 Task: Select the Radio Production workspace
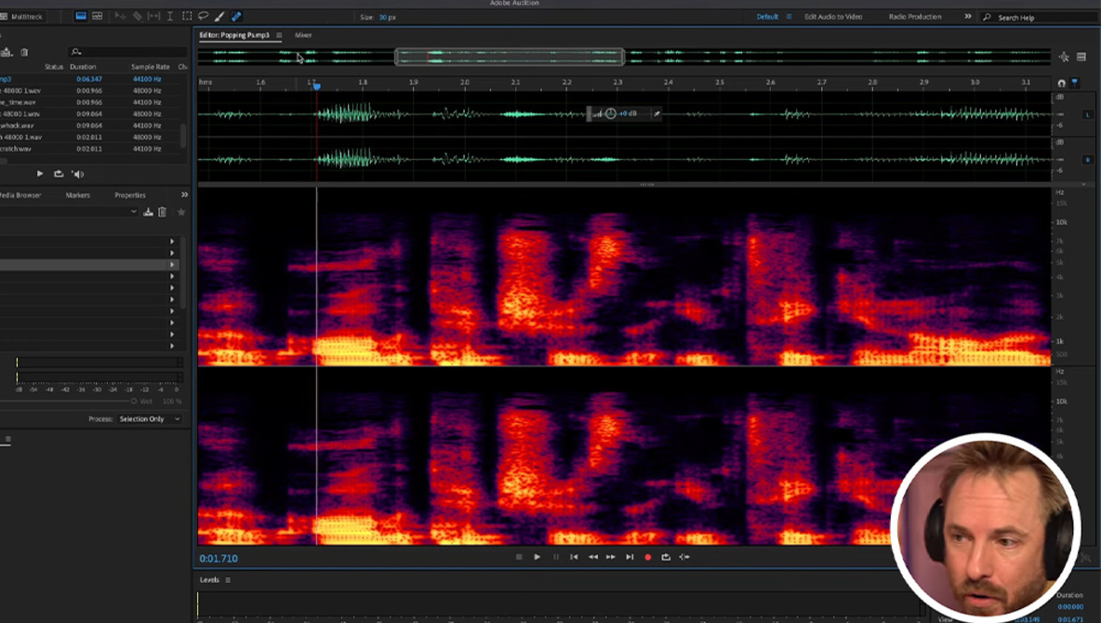(915, 17)
